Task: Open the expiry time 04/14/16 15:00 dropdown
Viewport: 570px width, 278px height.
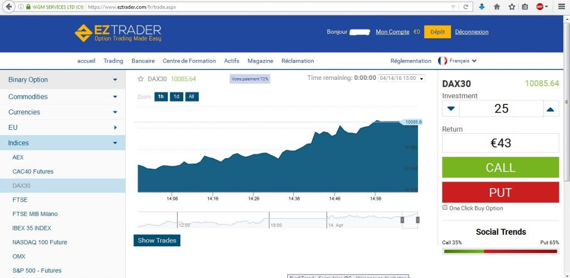Action: point(401,78)
